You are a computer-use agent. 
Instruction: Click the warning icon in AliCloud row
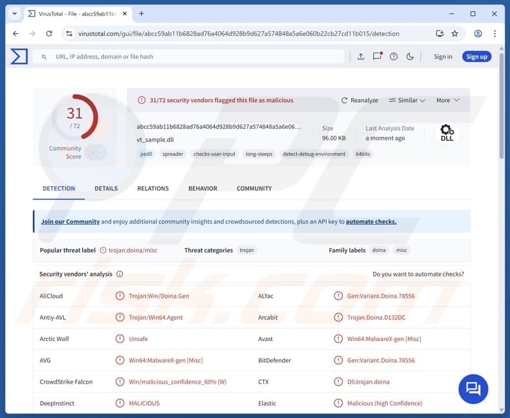coord(120,296)
